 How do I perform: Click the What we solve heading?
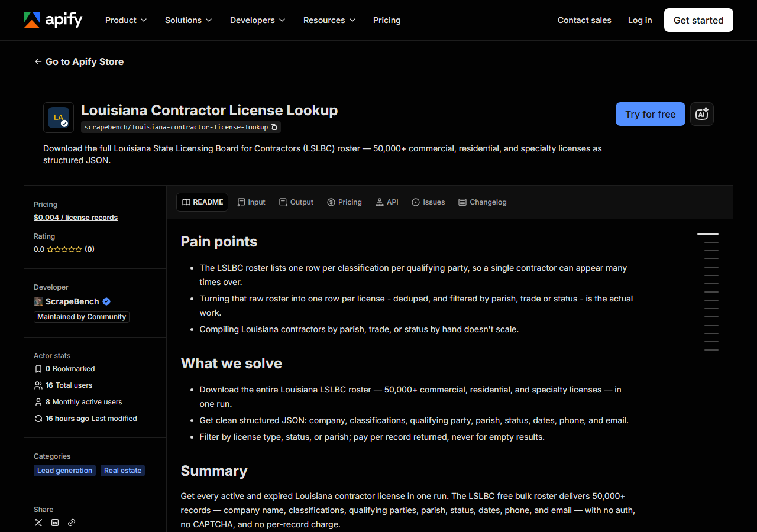click(x=231, y=364)
